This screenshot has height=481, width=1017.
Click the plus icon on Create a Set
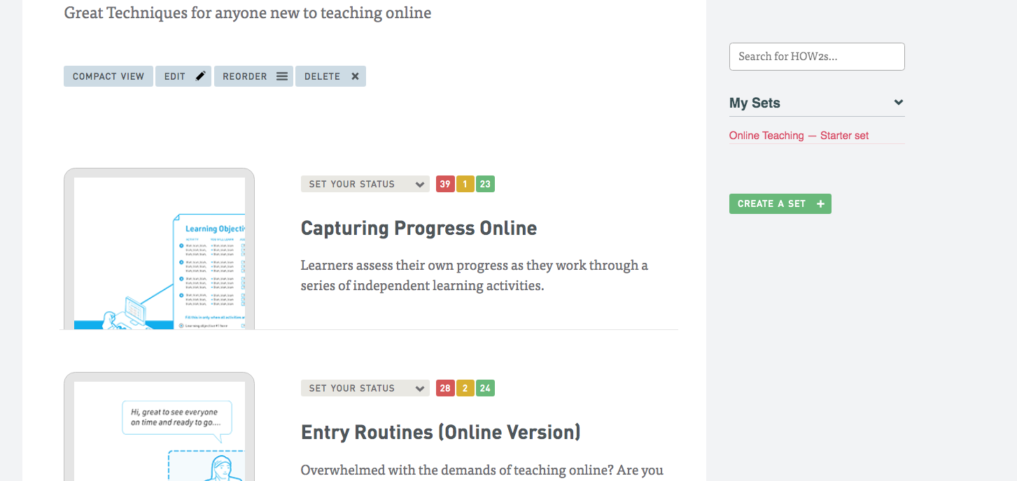[820, 203]
